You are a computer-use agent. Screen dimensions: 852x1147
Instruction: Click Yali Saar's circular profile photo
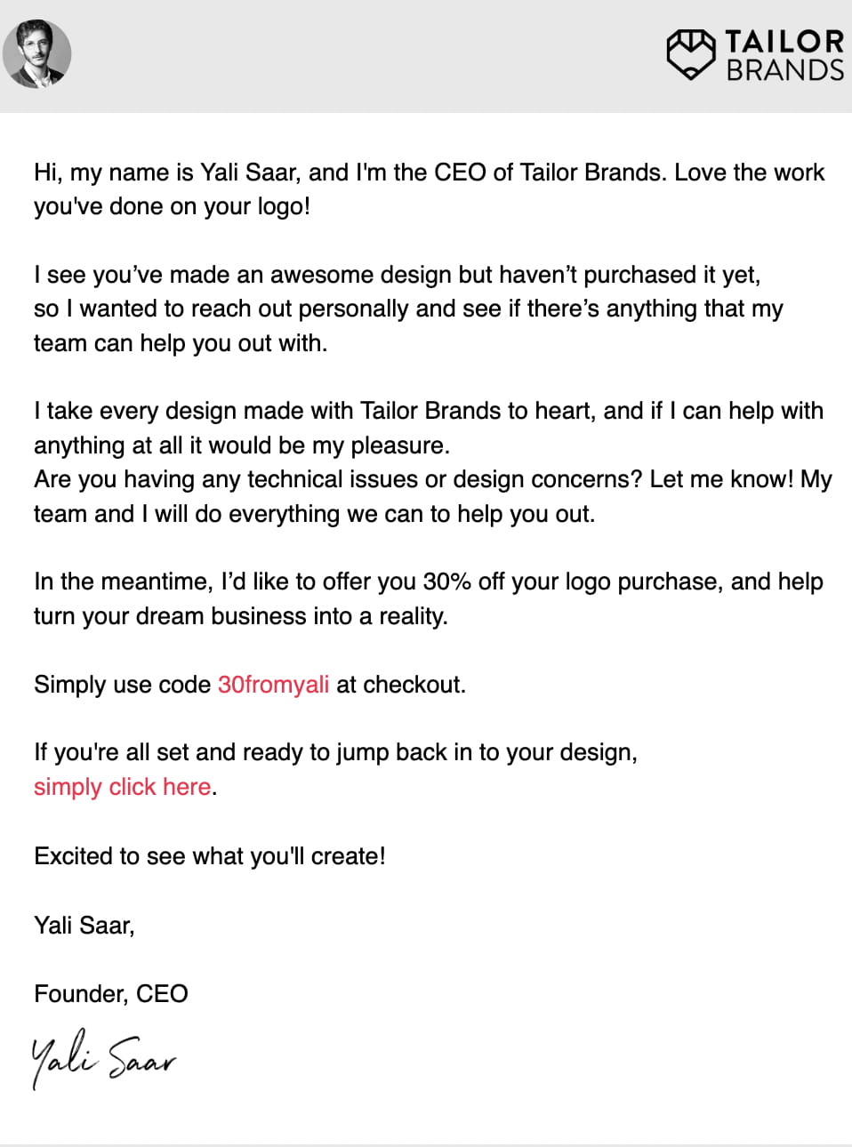[37, 53]
